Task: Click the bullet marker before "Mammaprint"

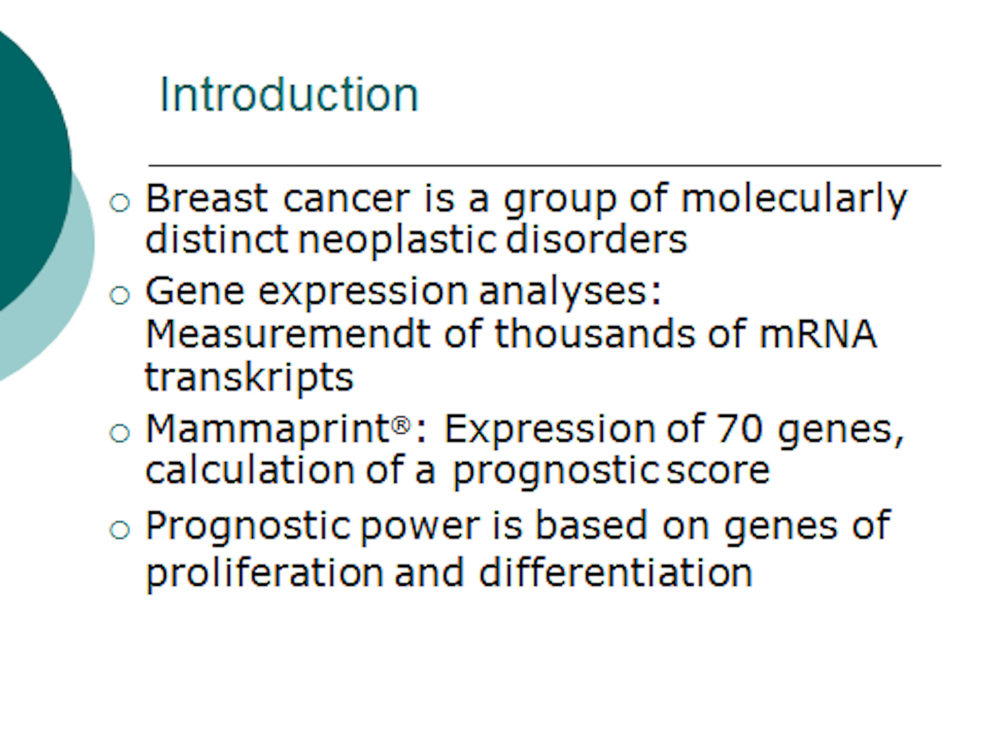Action: point(120,433)
